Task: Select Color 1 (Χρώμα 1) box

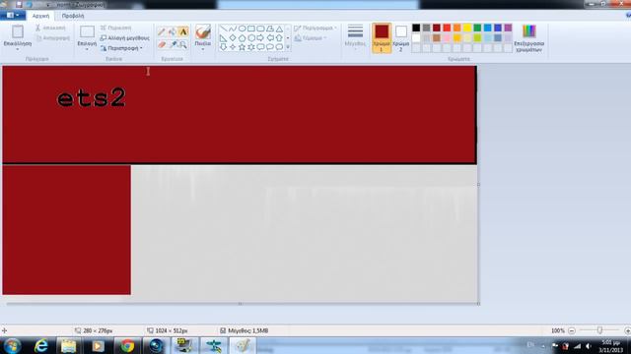Action: 382,38
